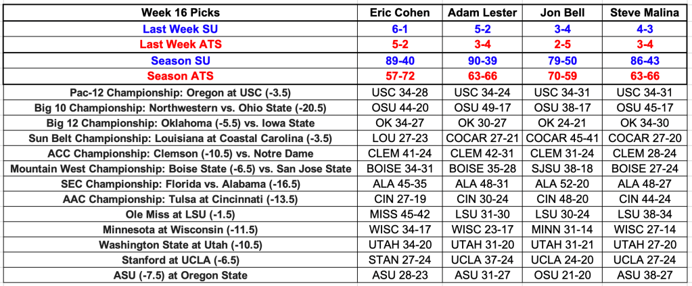Click the "MISS 45-42" pick cell
The image size is (692, 286).
(x=400, y=214)
